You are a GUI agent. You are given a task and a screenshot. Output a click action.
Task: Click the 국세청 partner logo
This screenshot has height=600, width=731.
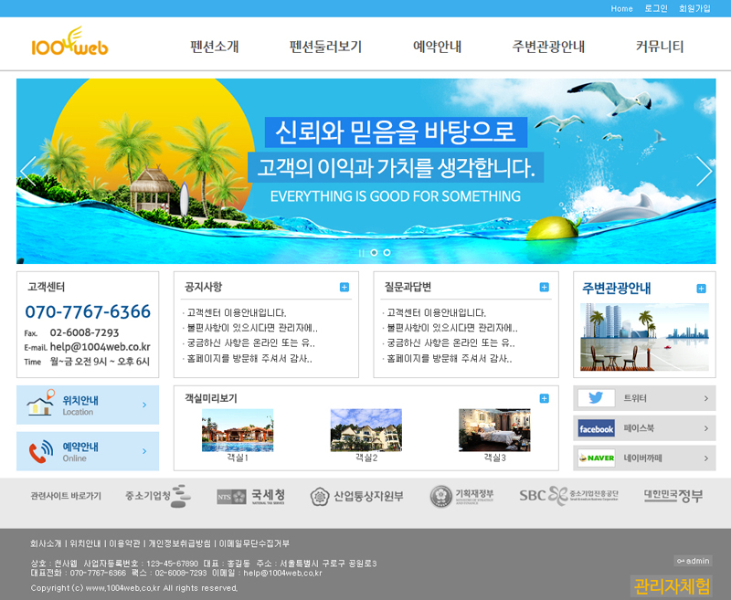coord(245,496)
